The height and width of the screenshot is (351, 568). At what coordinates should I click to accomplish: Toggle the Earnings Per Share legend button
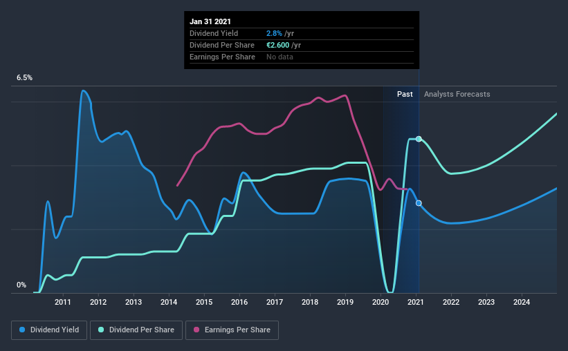(x=232, y=330)
